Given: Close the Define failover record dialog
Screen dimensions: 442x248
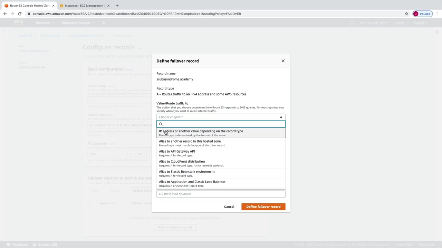Looking at the screenshot, I should 283,61.
